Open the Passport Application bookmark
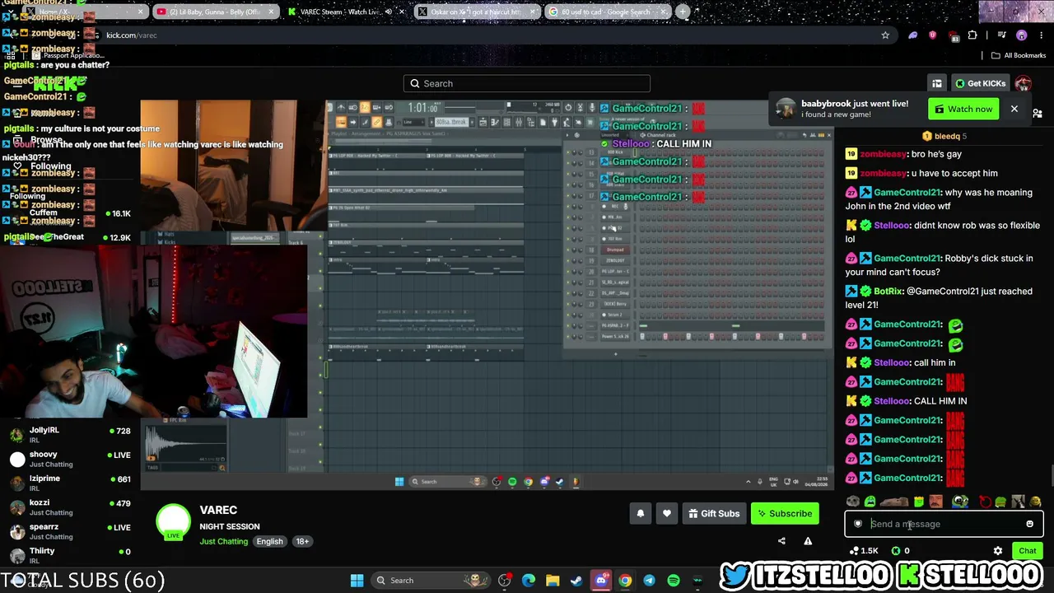This screenshot has width=1054, height=593. 68,55
